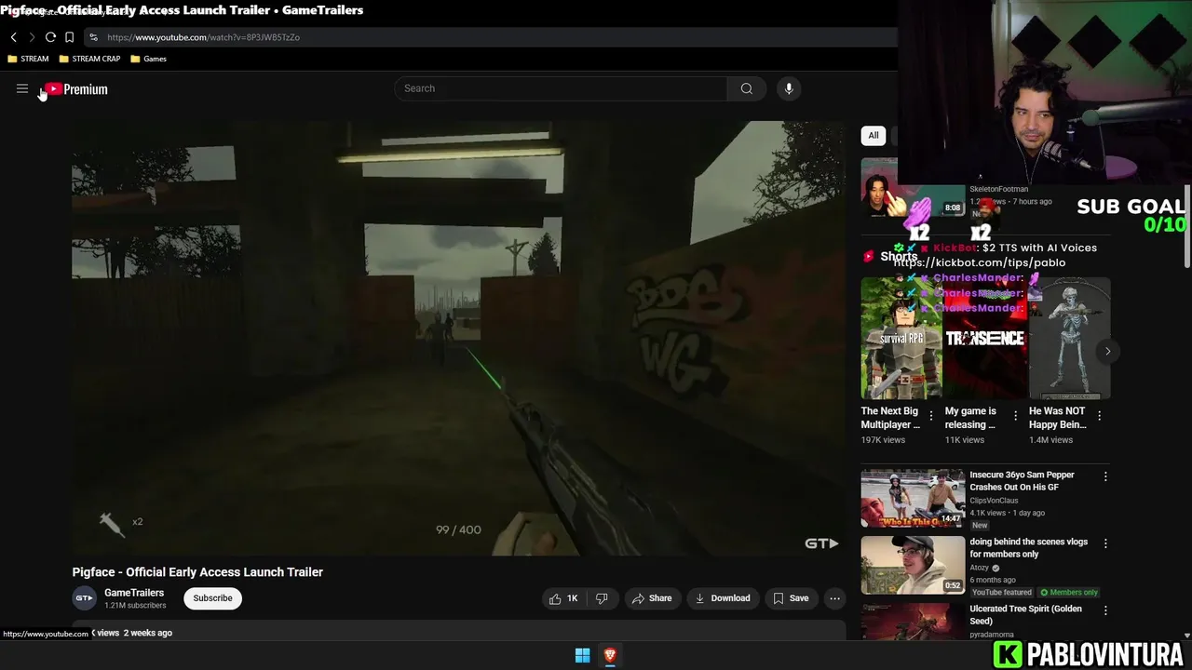
Task: Open the Atozy vlogs thumbnail 0:52
Action: pyautogui.click(x=913, y=565)
